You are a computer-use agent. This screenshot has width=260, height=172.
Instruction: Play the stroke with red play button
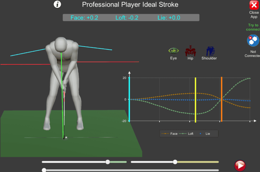coord(240,165)
